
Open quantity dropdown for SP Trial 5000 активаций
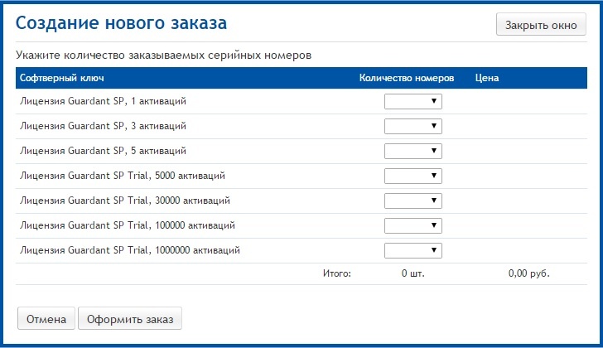coord(412,176)
